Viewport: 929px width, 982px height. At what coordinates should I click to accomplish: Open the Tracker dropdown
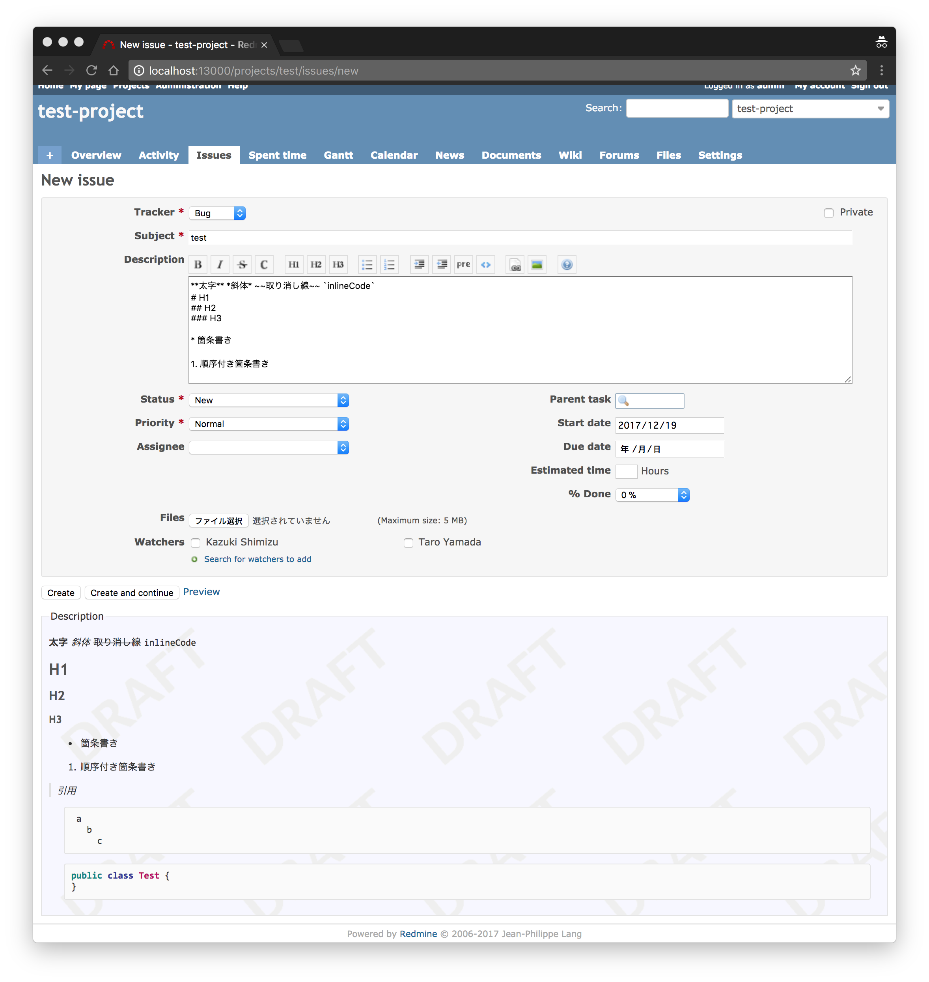tap(217, 213)
